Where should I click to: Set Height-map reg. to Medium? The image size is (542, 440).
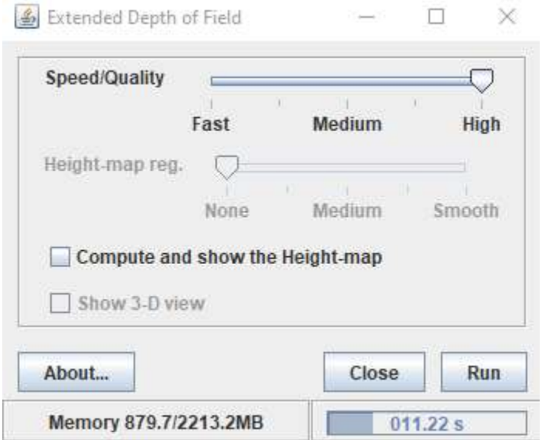[347, 168]
